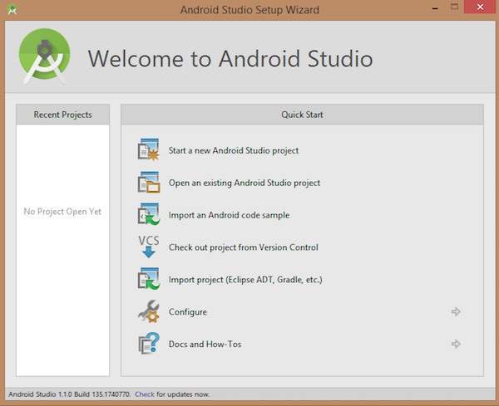Open the Configure entry
The height and width of the screenshot is (406, 499).
(187, 312)
